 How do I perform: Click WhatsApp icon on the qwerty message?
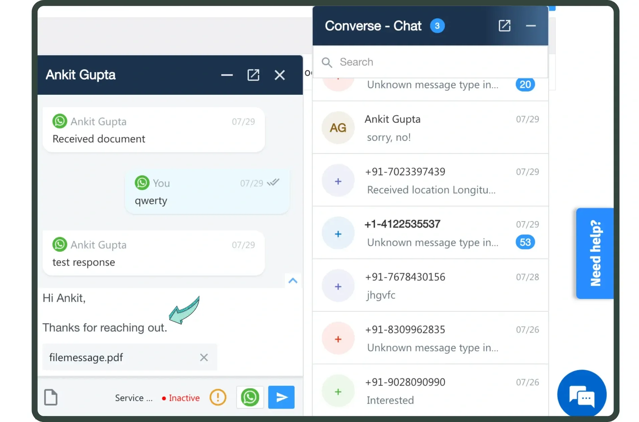pyautogui.click(x=142, y=183)
